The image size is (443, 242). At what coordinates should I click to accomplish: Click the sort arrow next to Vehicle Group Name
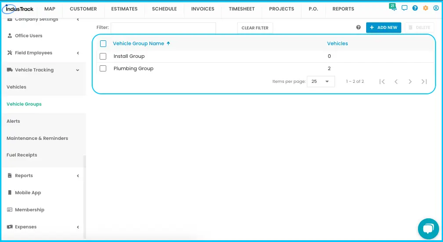pos(169,43)
